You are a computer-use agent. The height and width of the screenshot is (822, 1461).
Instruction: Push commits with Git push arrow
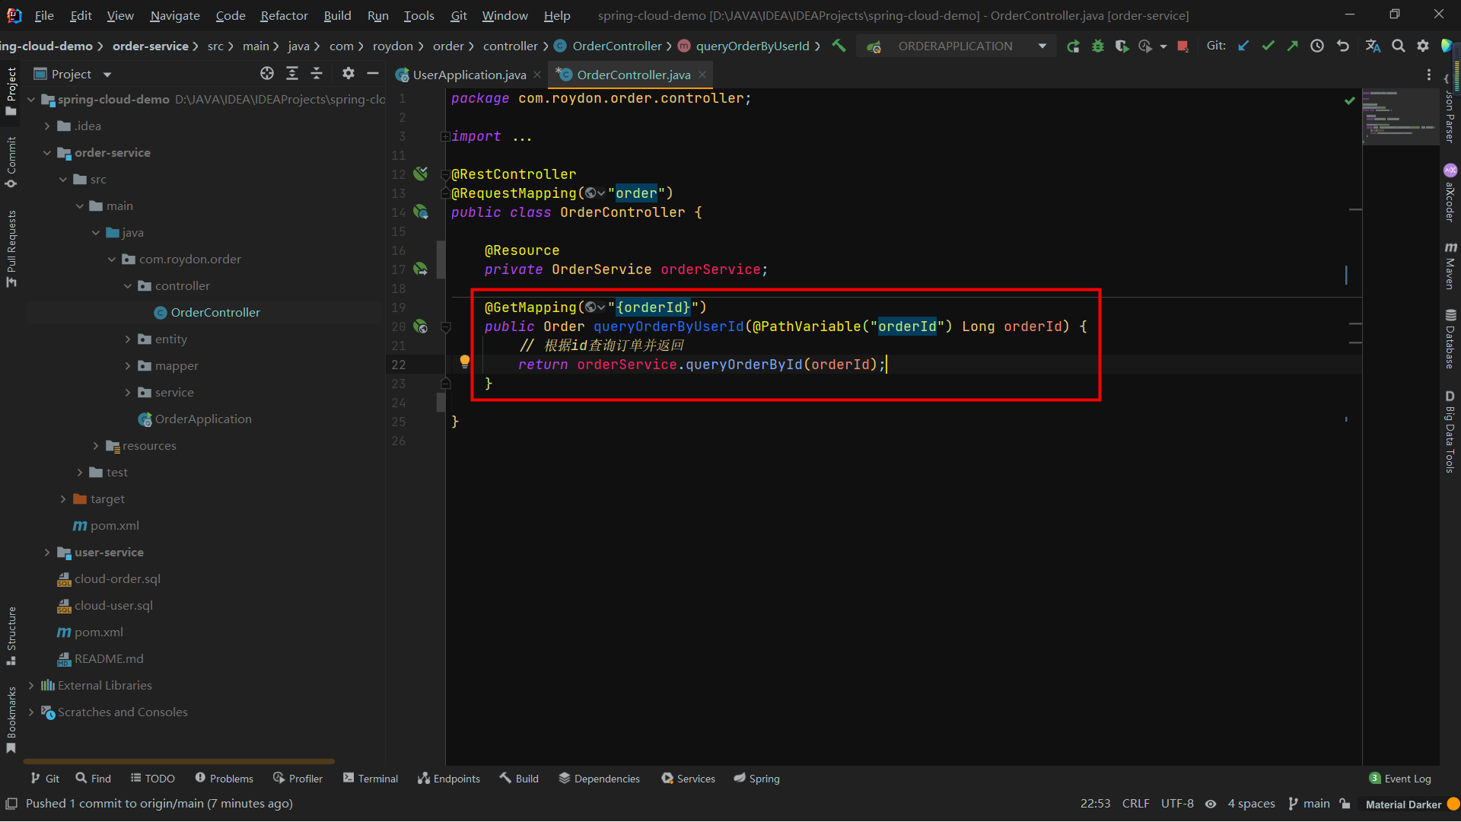point(1292,46)
